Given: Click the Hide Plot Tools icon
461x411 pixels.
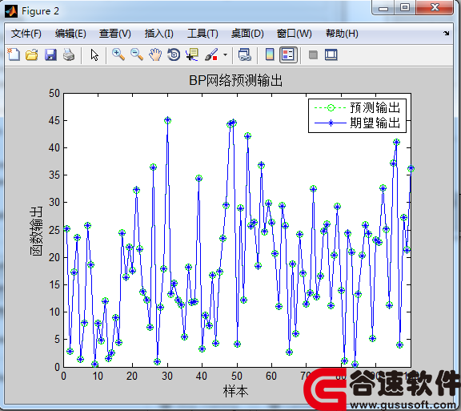Looking at the screenshot, I should (313, 54).
